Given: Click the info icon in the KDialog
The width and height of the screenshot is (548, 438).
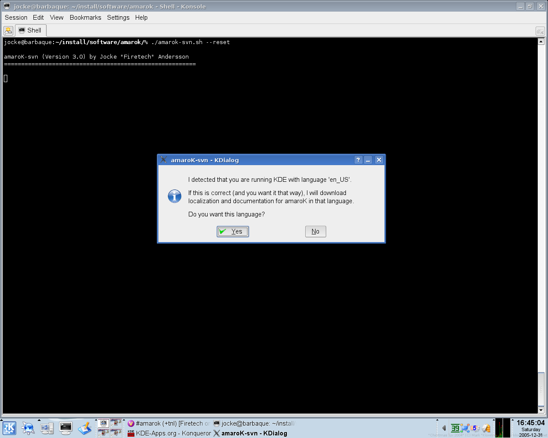Looking at the screenshot, I should [175, 196].
